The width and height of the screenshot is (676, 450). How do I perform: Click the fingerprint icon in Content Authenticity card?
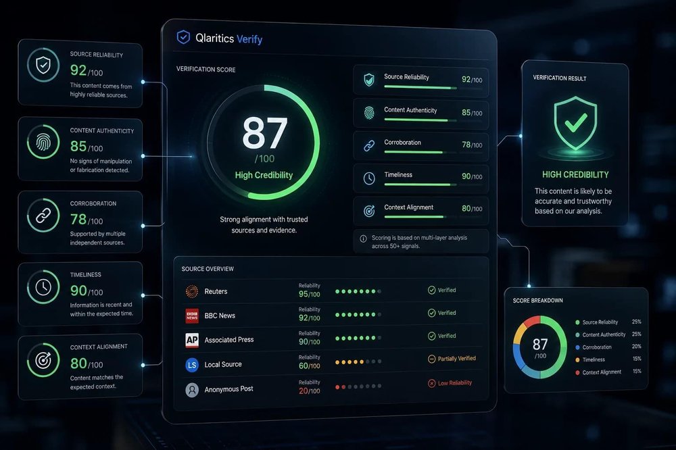point(43,142)
